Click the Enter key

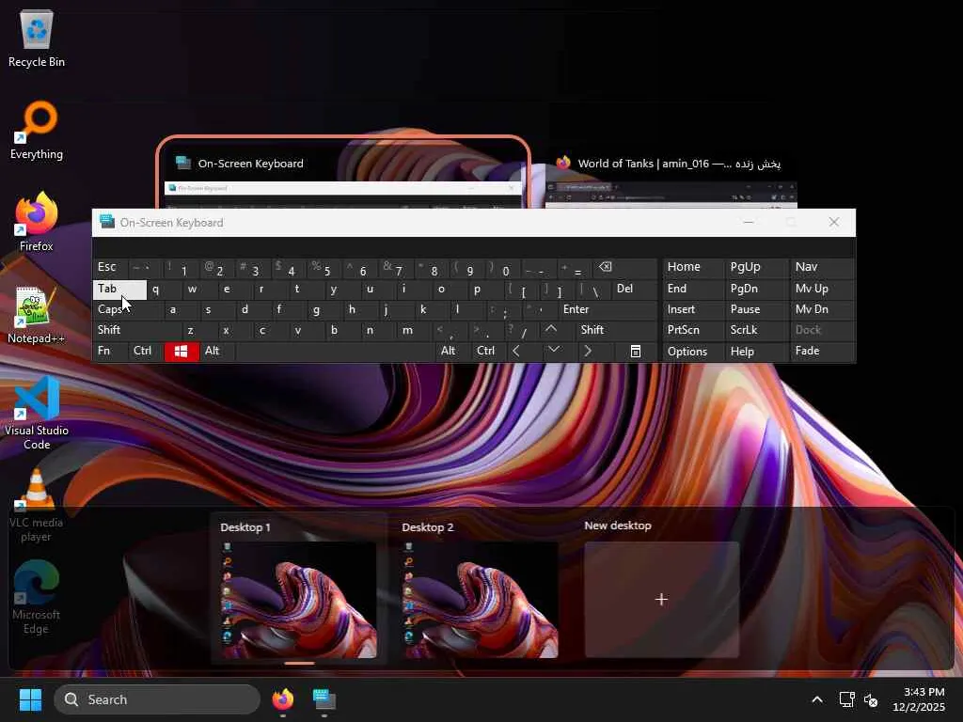pos(608,309)
